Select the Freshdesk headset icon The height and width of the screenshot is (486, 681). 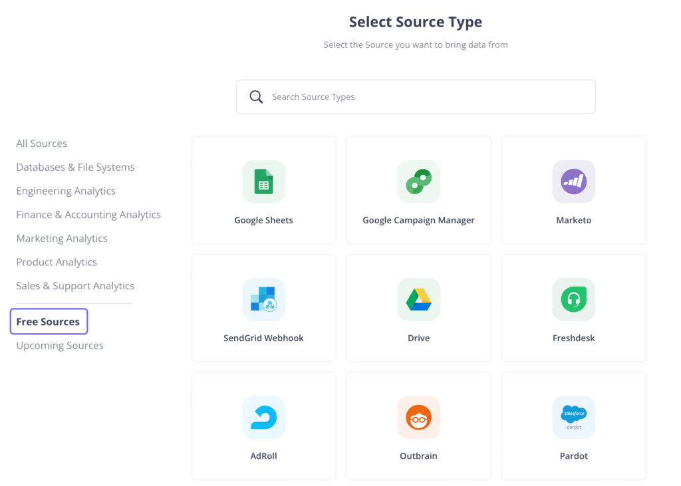coord(573,299)
